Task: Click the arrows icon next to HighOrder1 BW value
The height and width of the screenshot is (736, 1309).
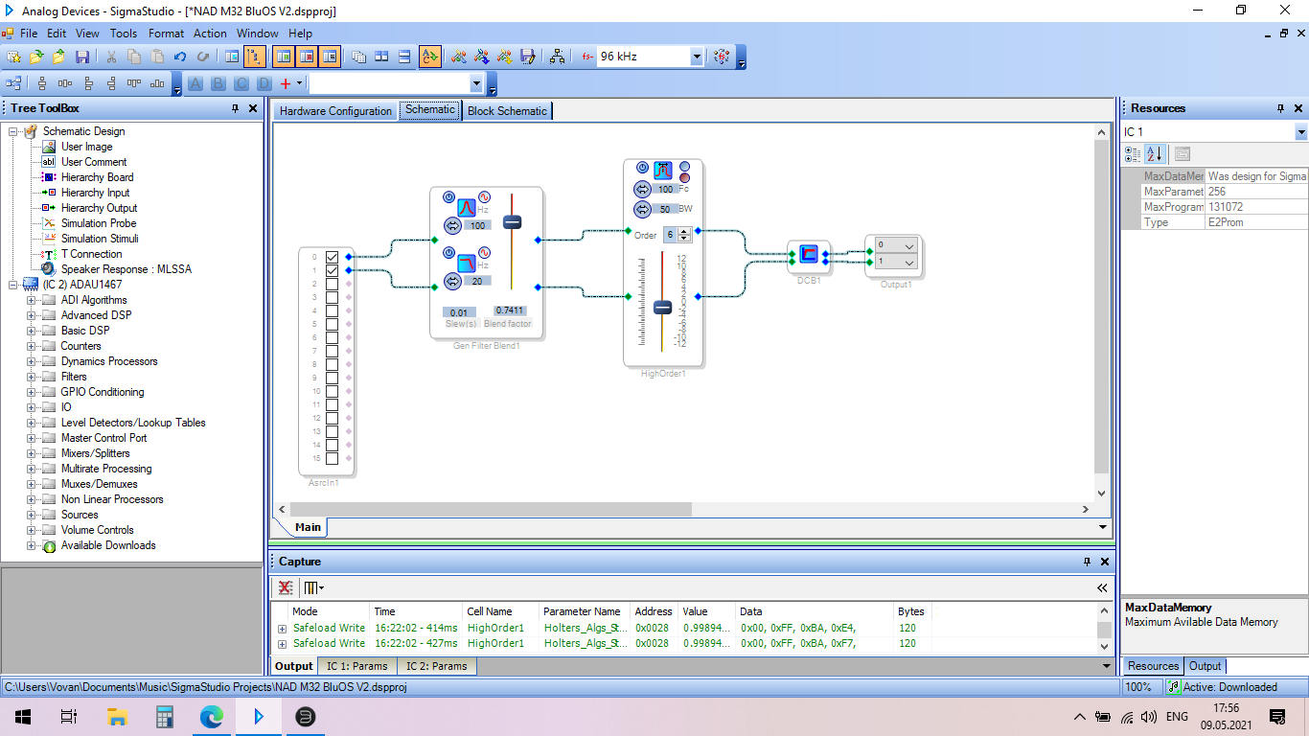Action: 643,209
